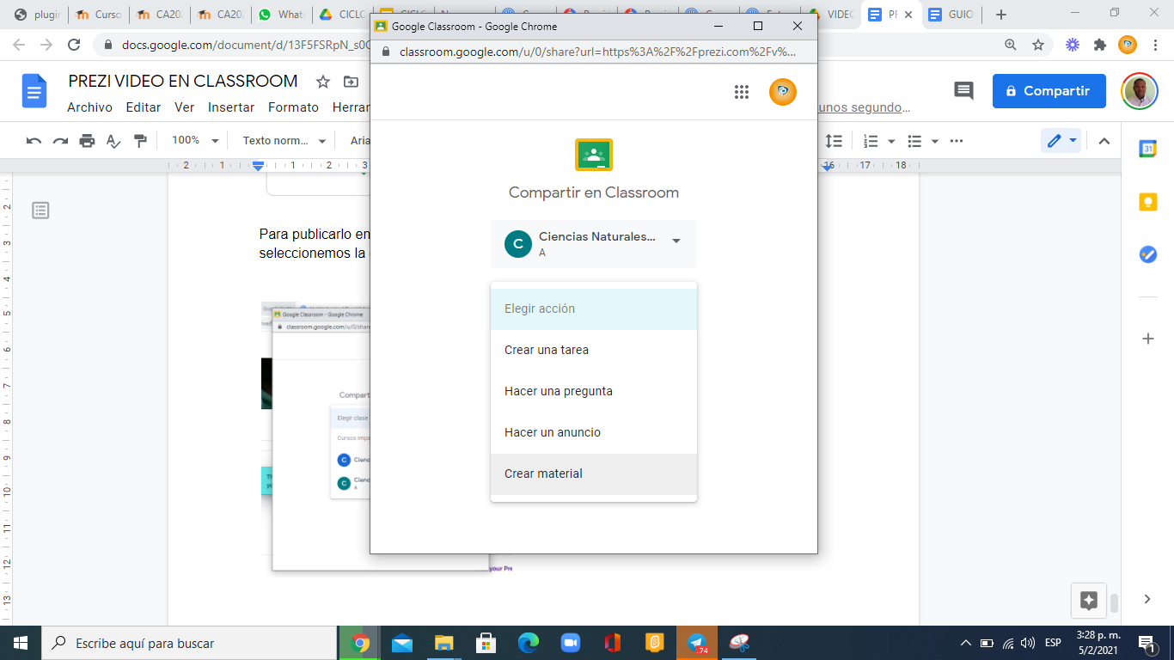Star the PREZI VIDEO EN CLASSROOM document
Viewport: 1174px width, 660px height.
pos(323,82)
